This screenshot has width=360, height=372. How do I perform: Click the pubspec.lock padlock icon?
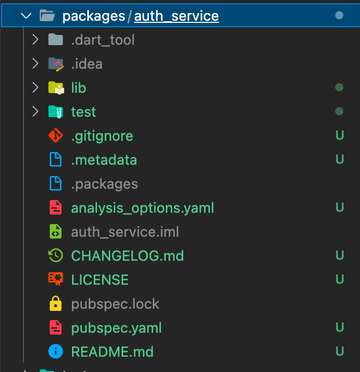(x=56, y=304)
